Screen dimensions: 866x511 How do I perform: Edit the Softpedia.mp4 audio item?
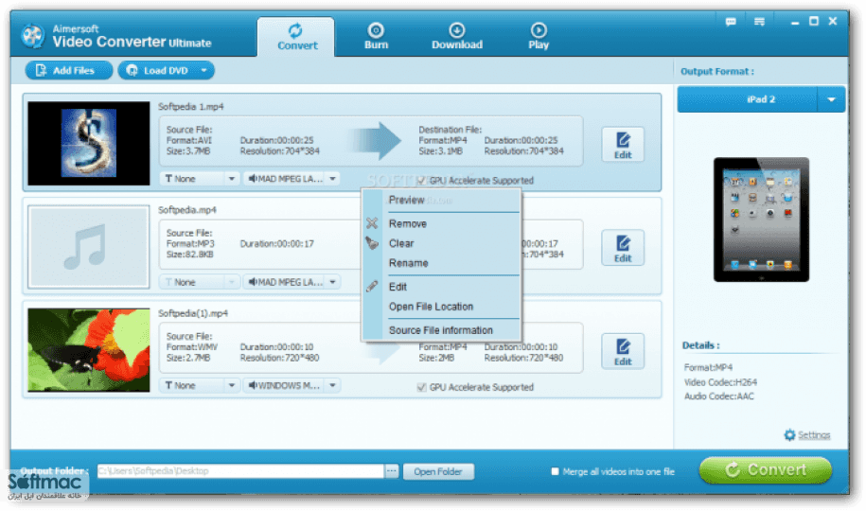coord(623,248)
